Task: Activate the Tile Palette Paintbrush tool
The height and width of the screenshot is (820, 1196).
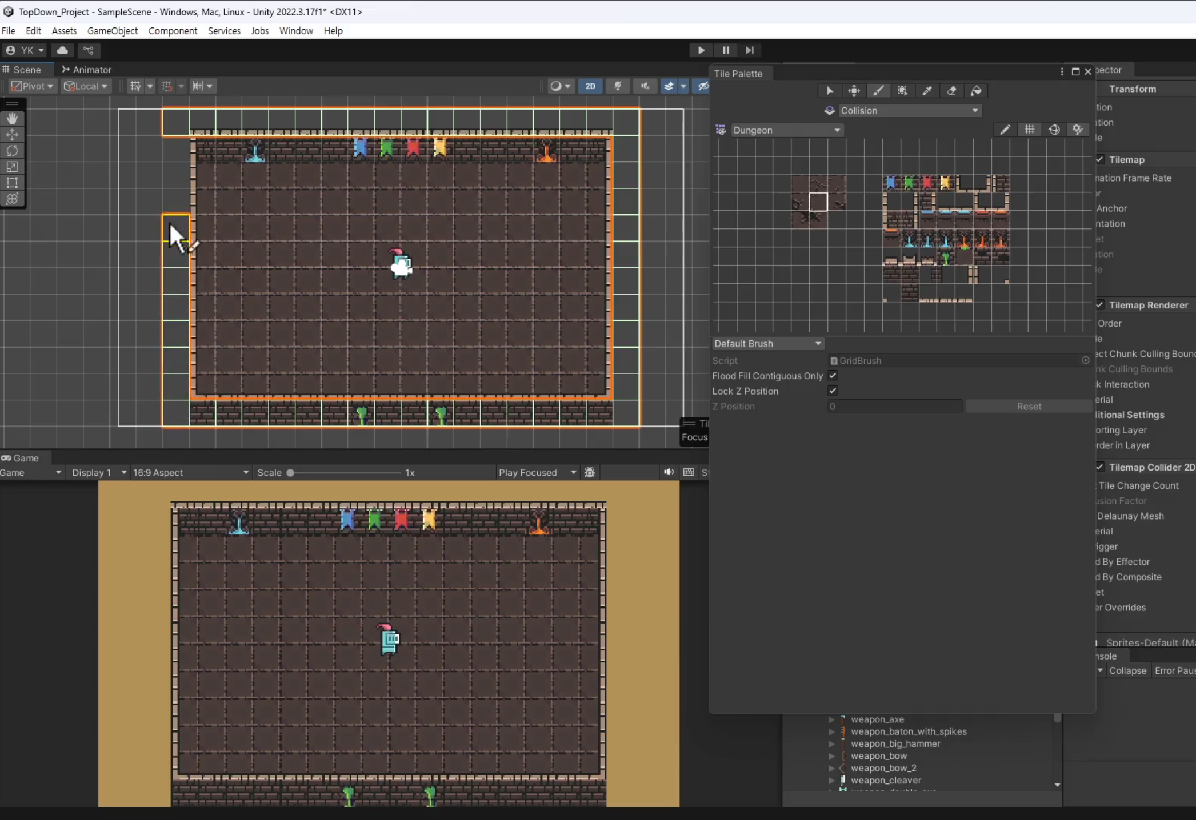Action: (x=878, y=91)
